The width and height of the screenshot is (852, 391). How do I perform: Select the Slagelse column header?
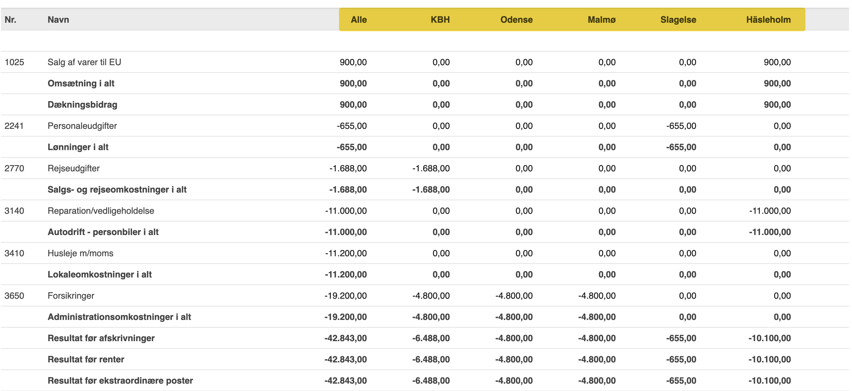point(678,19)
